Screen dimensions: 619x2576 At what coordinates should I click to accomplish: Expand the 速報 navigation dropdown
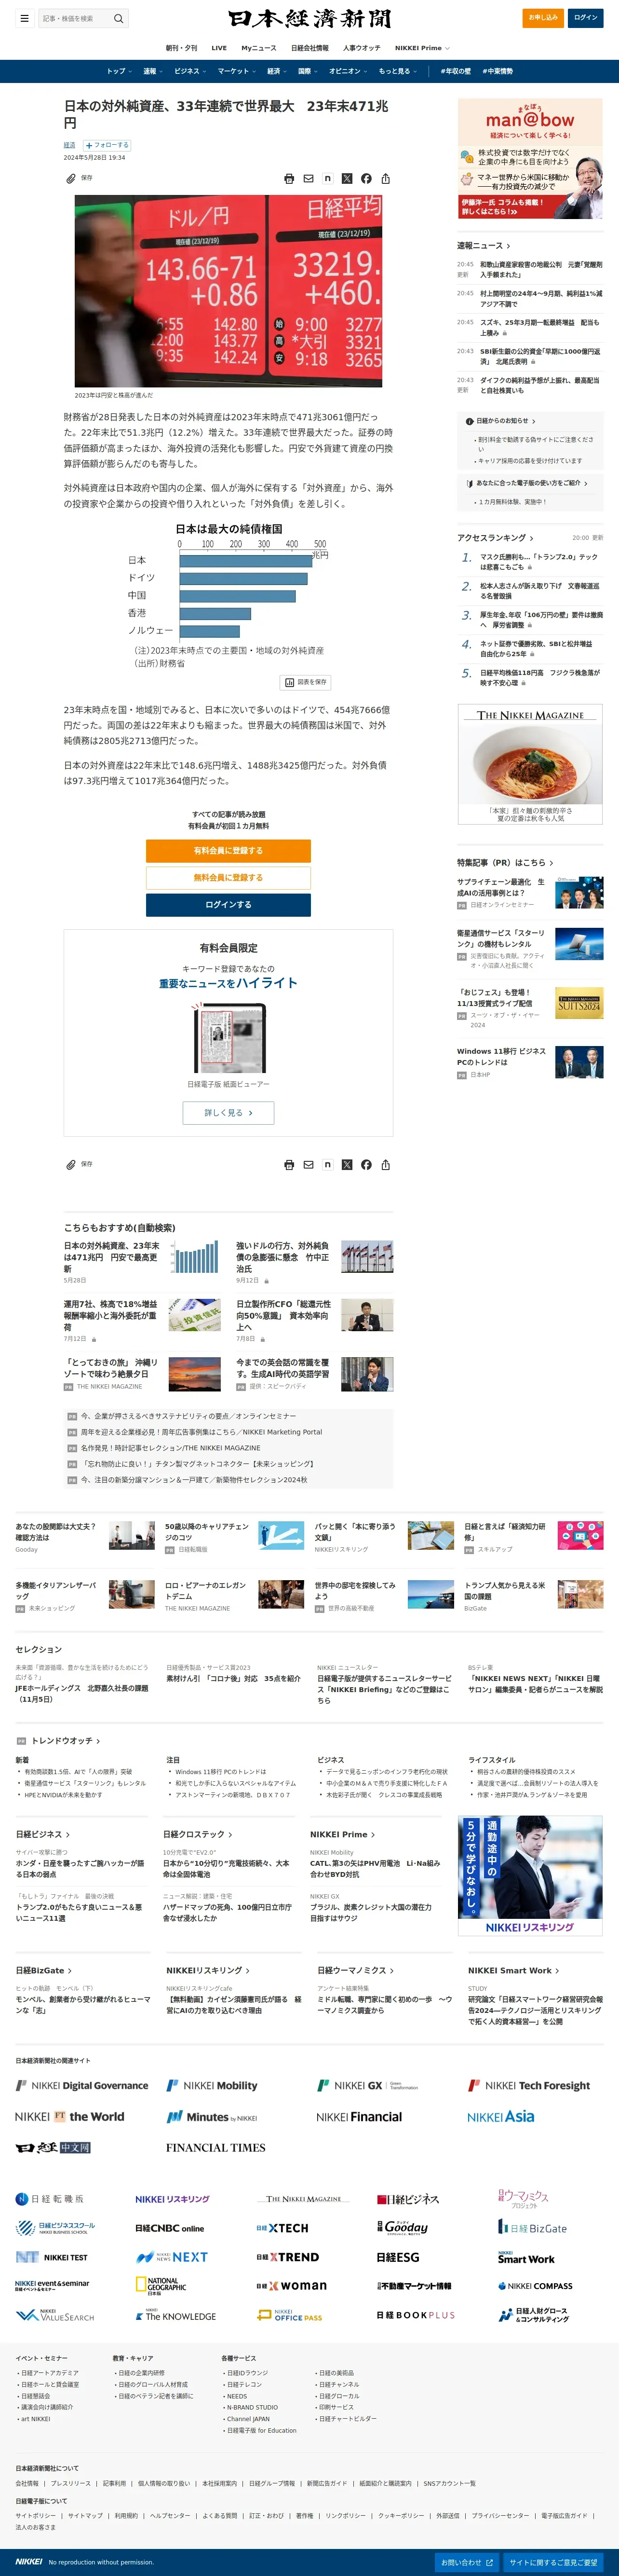tap(153, 71)
